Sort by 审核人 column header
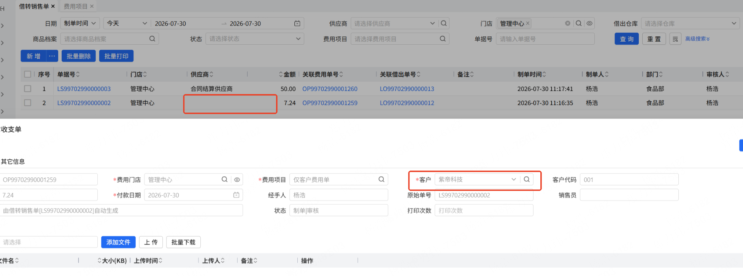The height and width of the screenshot is (276, 743). coord(727,74)
